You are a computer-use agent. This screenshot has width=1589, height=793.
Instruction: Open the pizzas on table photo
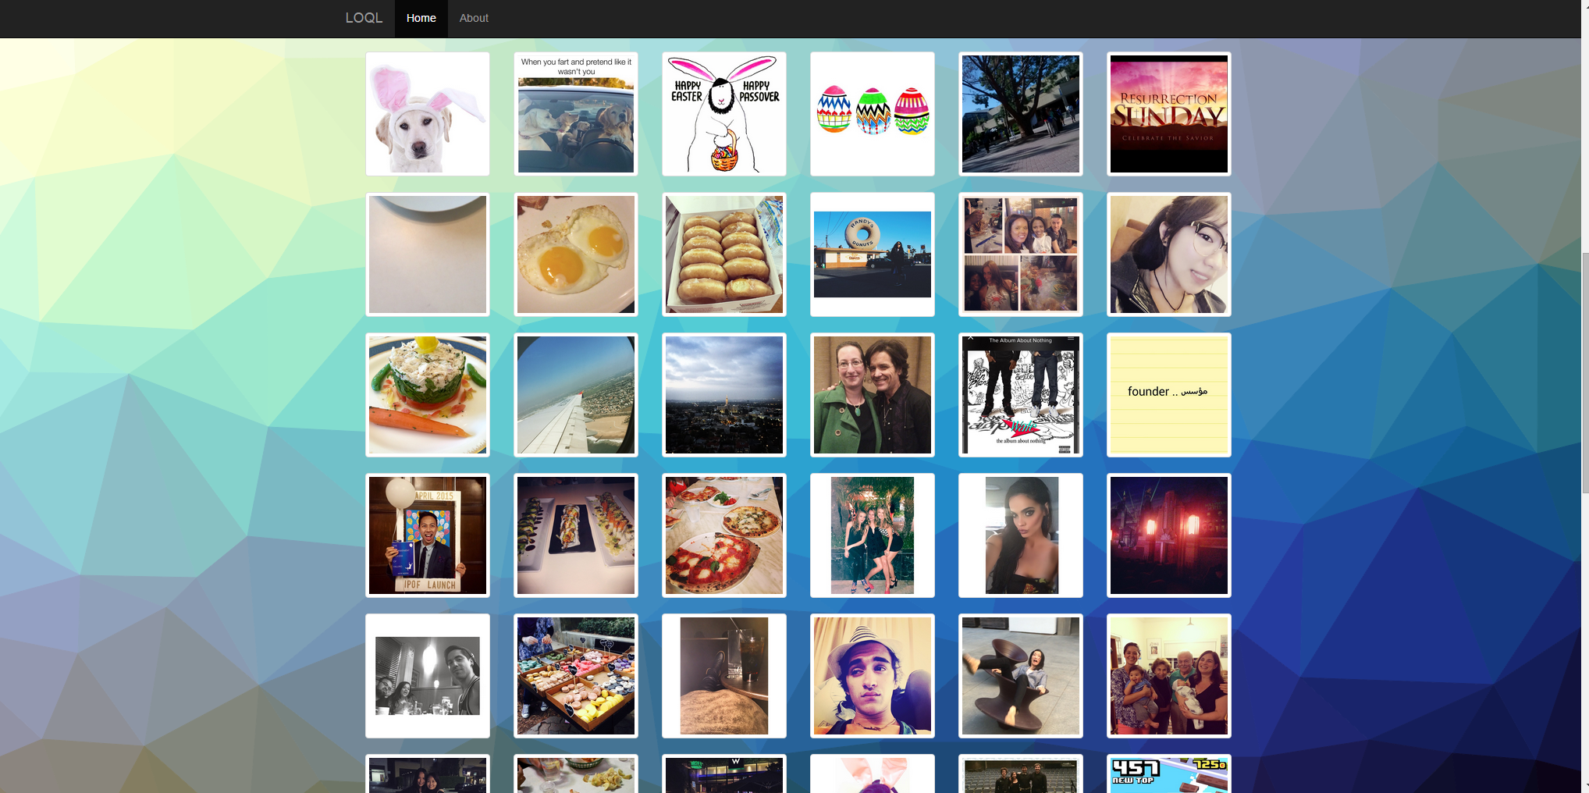(x=724, y=535)
